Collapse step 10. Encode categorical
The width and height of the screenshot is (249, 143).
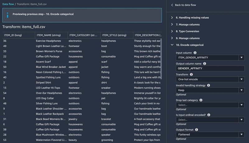pyautogui.click(x=172, y=45)
